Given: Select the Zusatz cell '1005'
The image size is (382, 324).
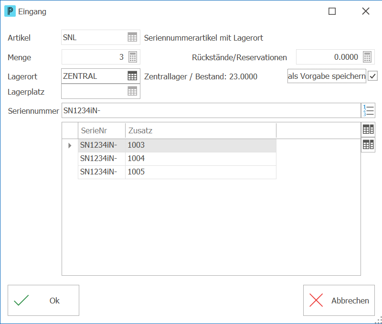Looking at the screenshot, I should point(201,173).
